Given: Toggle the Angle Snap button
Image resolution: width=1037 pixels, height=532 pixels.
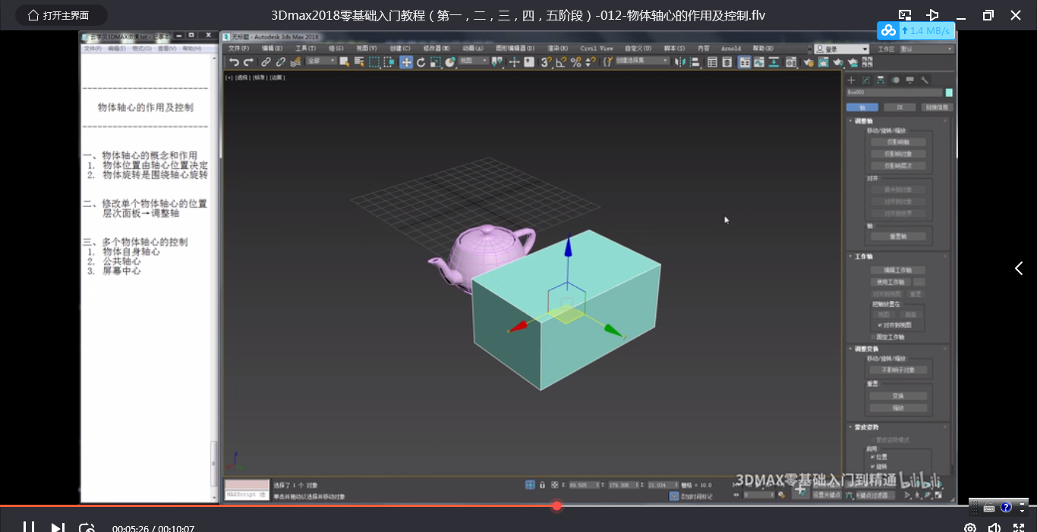Looking at the screenshot, I should pyautogui.click(x=561, y=62).
